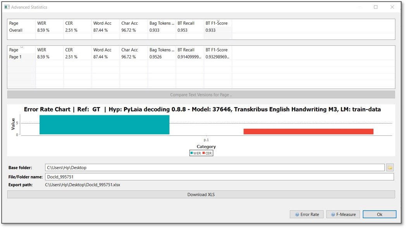Click Compare Text Versions for Page button

point(201,95)
